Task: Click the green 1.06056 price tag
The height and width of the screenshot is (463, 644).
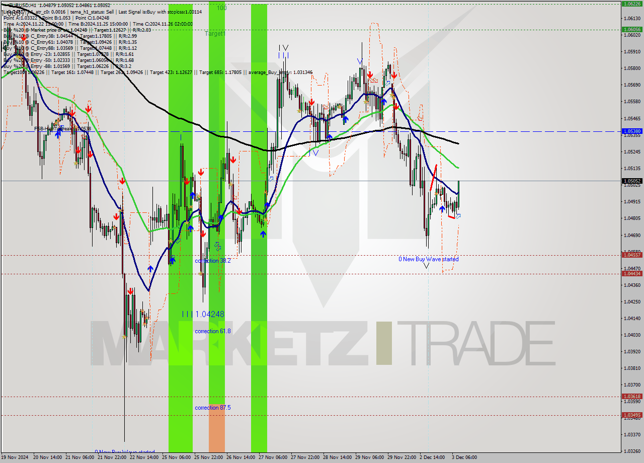Action: (632, 29)
